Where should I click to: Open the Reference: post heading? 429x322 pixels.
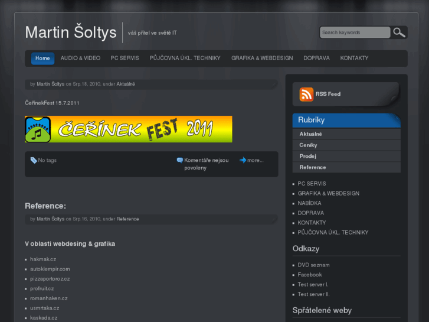(45, 206)
